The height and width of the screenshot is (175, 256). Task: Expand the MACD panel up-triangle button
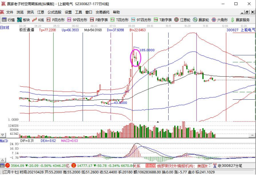tap(3, 160)
